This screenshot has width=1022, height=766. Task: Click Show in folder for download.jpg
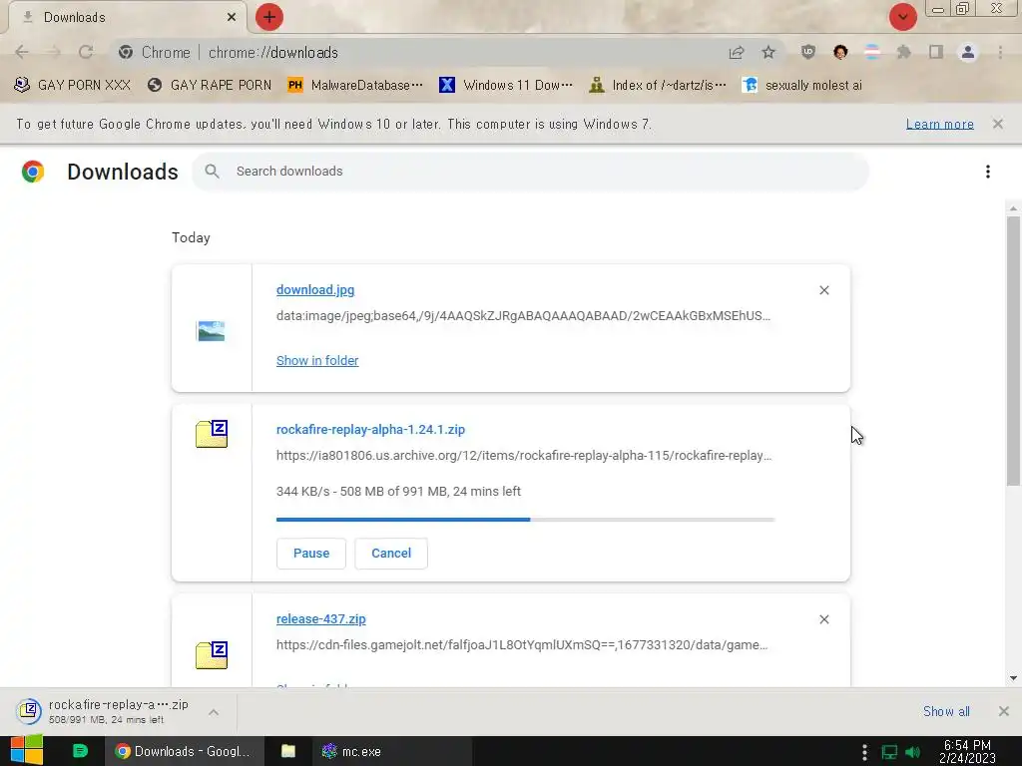[317, 360]
